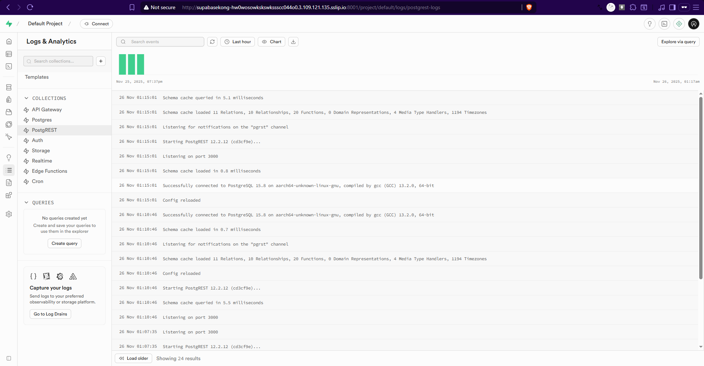Open the Default Project breadcrumb
This screenshot has width=704, height=366.
(45, 24)
